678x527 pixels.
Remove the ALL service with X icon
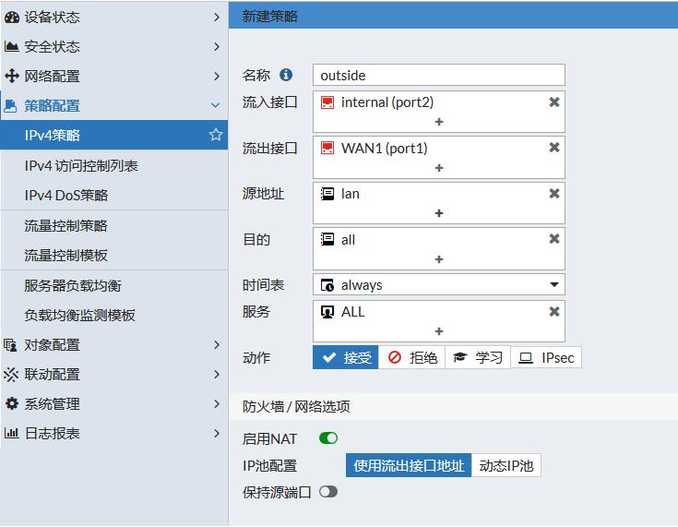point(553,312)
